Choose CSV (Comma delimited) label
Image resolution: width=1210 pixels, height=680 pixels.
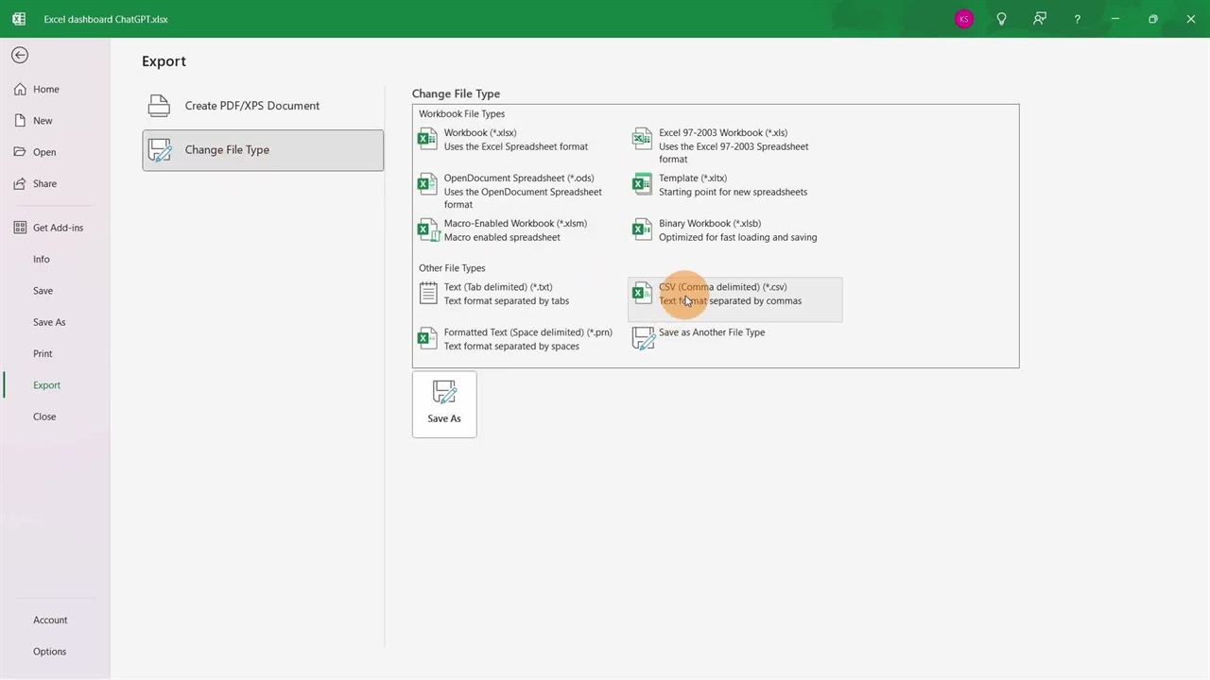tap(722, 287)
